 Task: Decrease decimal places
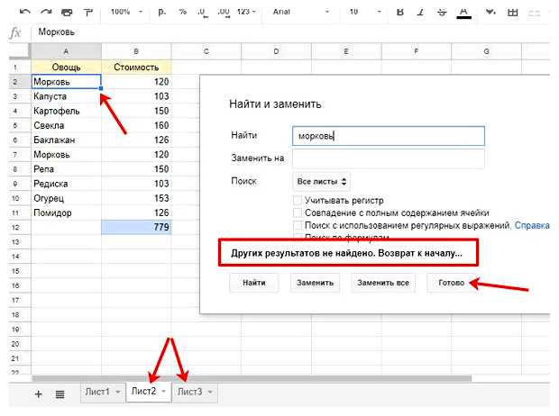[202, 13]
